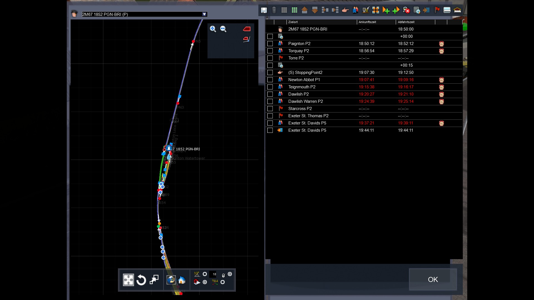Open the 2M67 1852 PGN-BRI service dropdown

204,14
